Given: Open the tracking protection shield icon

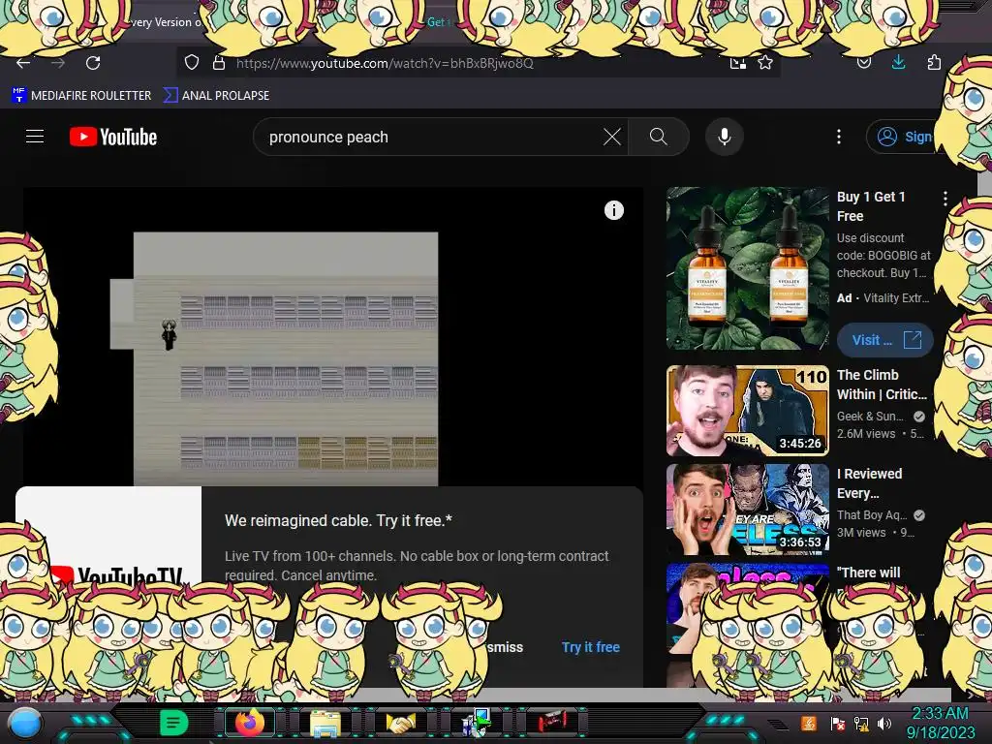Looking at the screenshot, I should point(192,63).
